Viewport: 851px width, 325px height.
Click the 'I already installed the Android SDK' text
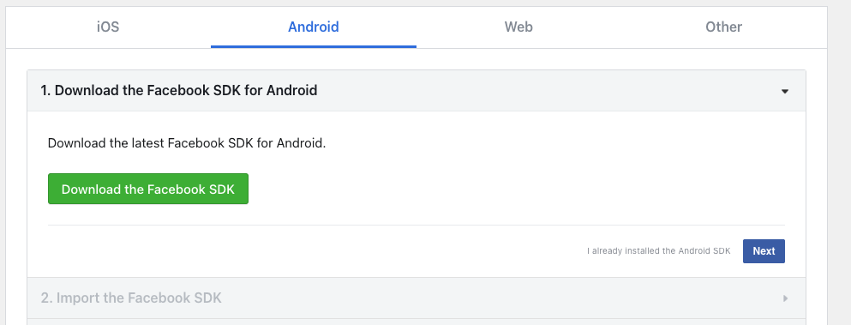[658, 251]
